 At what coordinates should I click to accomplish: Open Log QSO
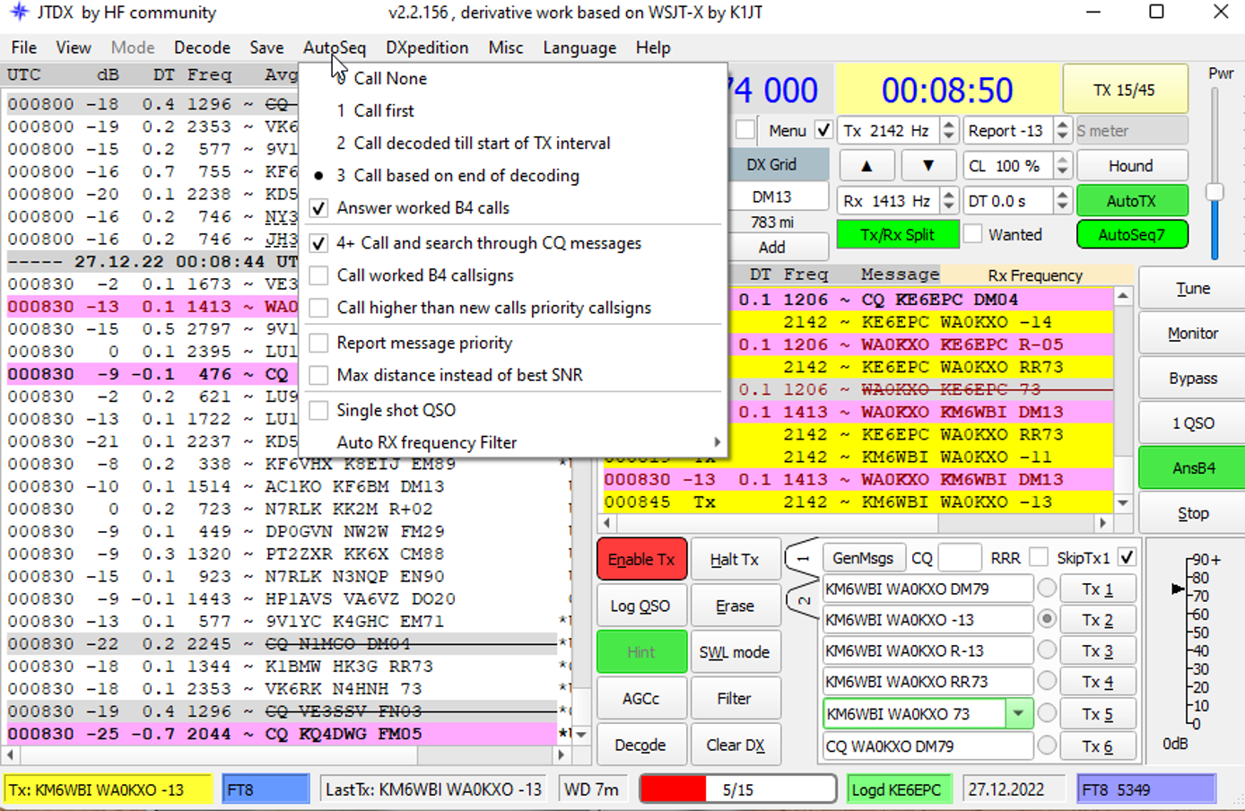[641, 605]
